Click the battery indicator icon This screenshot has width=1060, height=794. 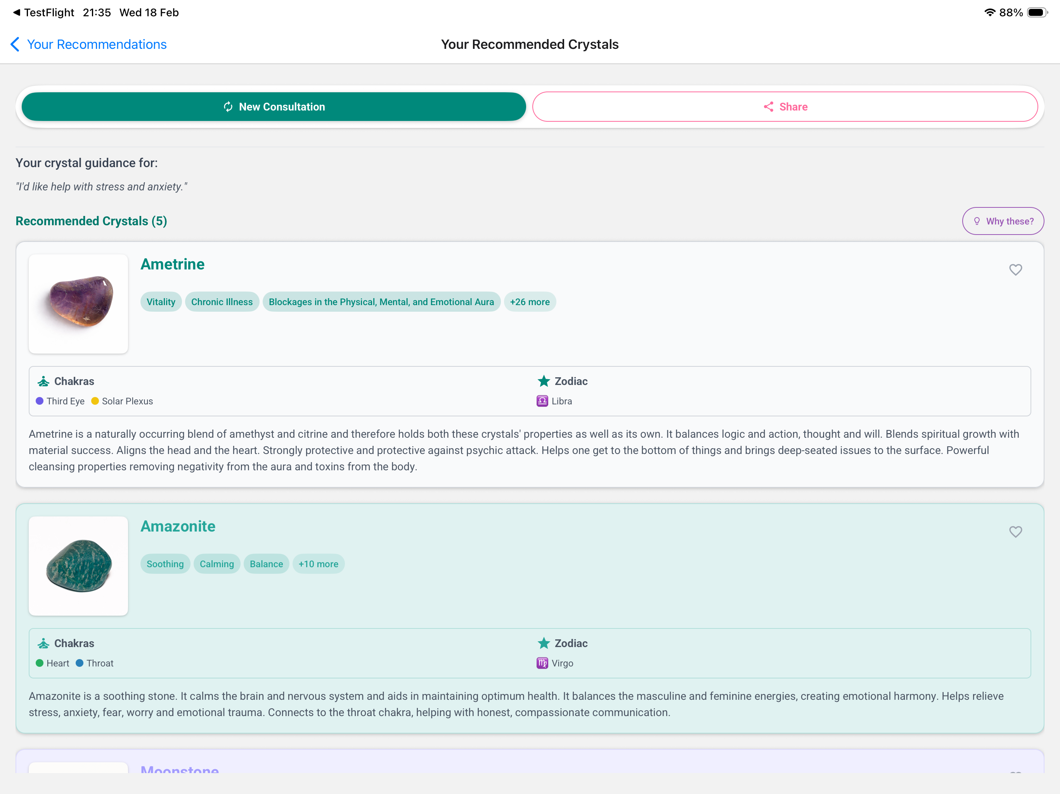click(1037, 12)
